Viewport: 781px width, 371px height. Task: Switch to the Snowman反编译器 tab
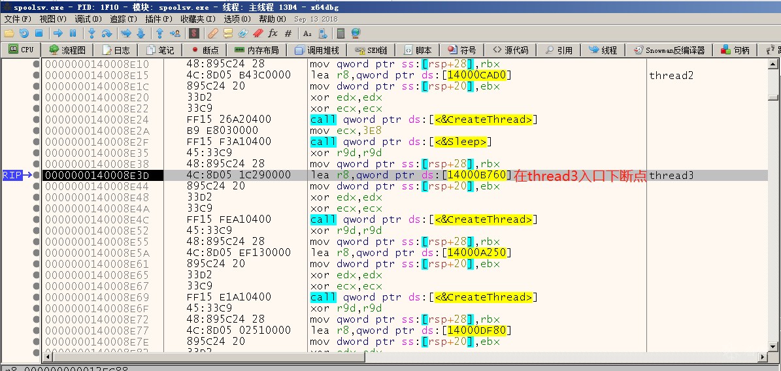669,50
